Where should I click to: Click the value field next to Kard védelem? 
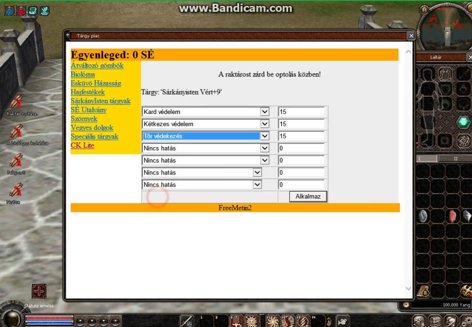click(x=301, y=112)
